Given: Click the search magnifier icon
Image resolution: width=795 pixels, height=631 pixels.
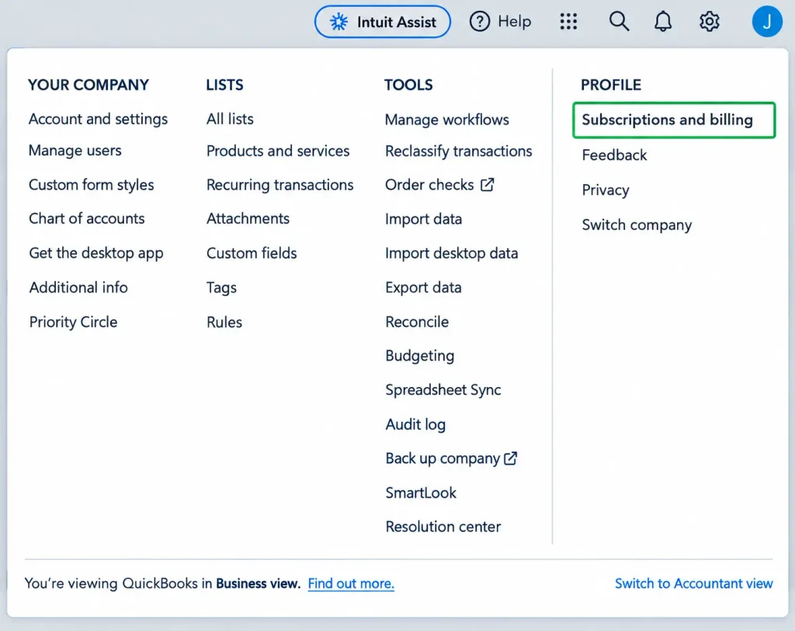Looking at the screenshot, I should coord(619,21).
